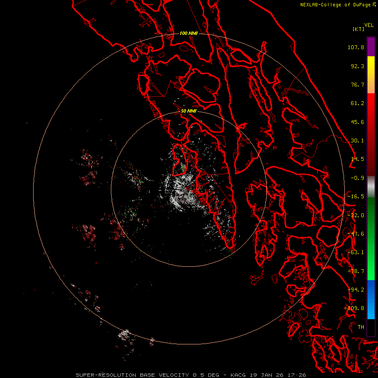This screenshot has height=378, width=378.
Task: Click the -109.8 legend value
Action: click(354, 308)
